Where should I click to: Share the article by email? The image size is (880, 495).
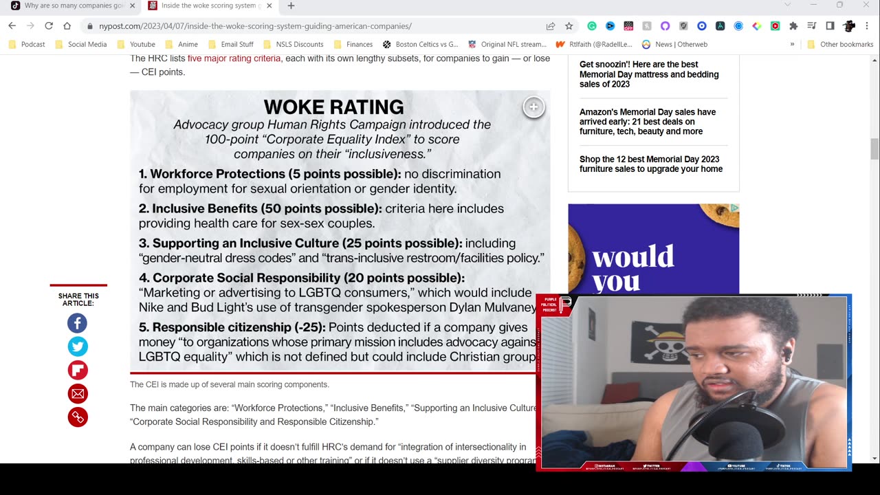pos(78,393)
